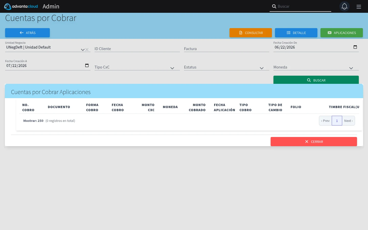Image resolution: width=368 pixels, height=230 pixels.
Task: Run search with green BUSCAR button
Action: pyautogui.click(x=316, y=80)
